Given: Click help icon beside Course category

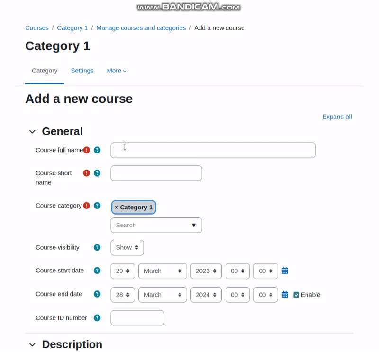Looking at the screenshot, I should [x=97, y=206].
